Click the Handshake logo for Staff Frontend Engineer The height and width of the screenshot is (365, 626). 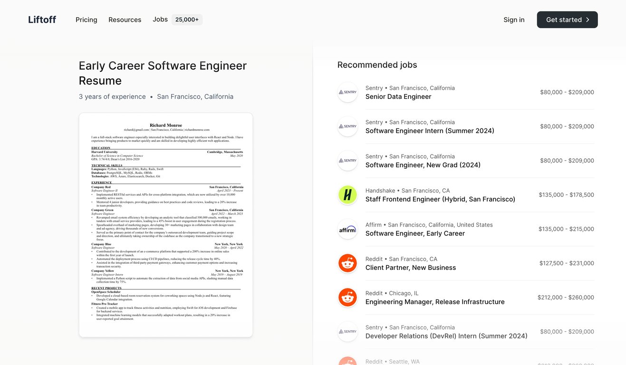tap(347, 195)
